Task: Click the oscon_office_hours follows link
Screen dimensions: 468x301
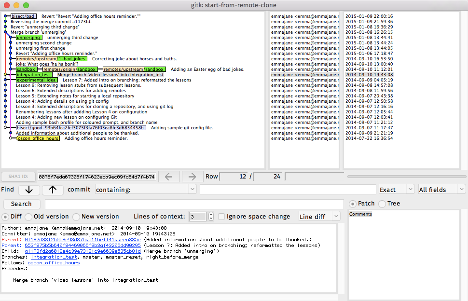Action: [x=53, y=262]
